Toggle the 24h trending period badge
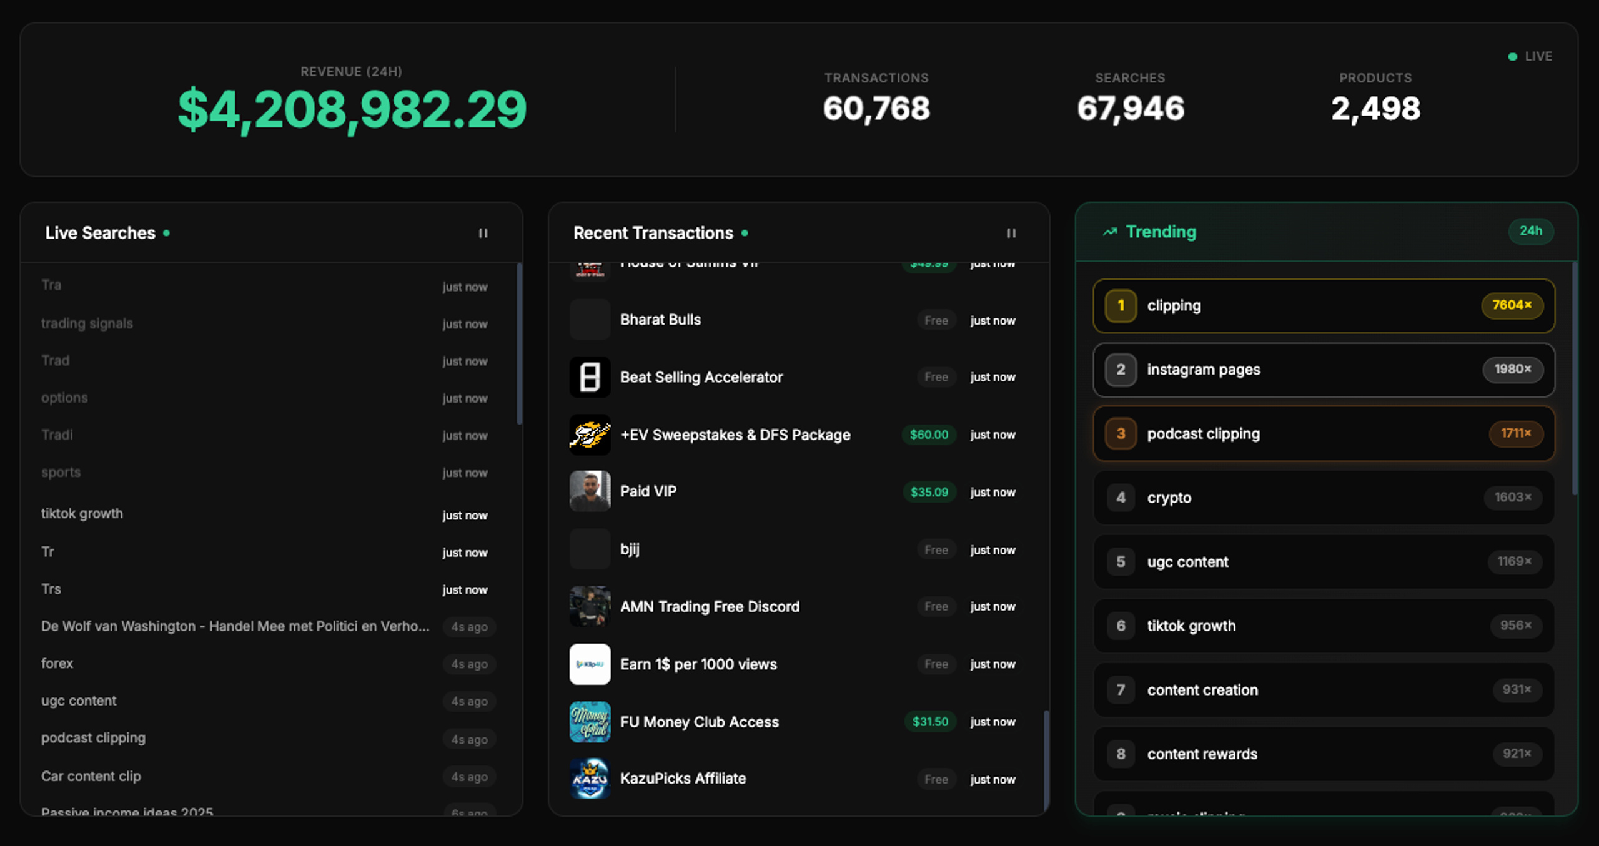 pyautogui.click(x=1531, y=231)
